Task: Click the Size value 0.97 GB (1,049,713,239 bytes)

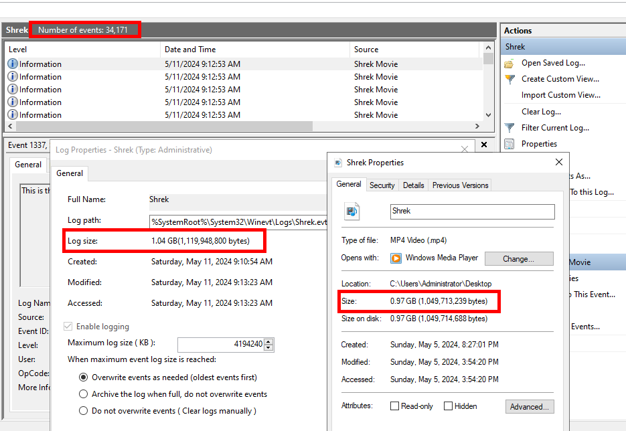Action: click(439, 301)
